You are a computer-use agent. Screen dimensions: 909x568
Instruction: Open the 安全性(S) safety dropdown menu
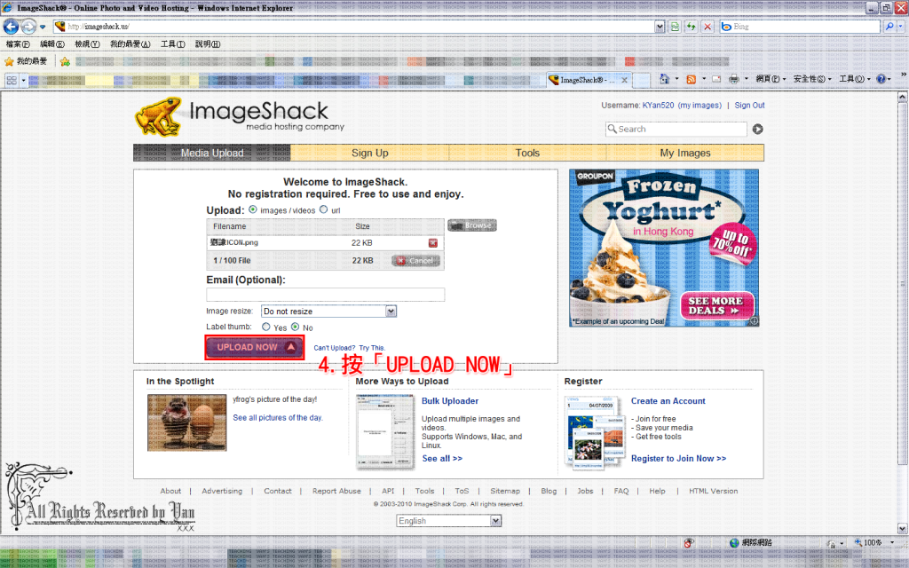[812, 79]
